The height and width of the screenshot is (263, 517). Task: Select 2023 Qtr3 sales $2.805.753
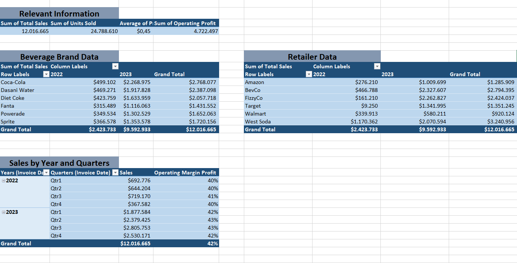click(136, 228)
